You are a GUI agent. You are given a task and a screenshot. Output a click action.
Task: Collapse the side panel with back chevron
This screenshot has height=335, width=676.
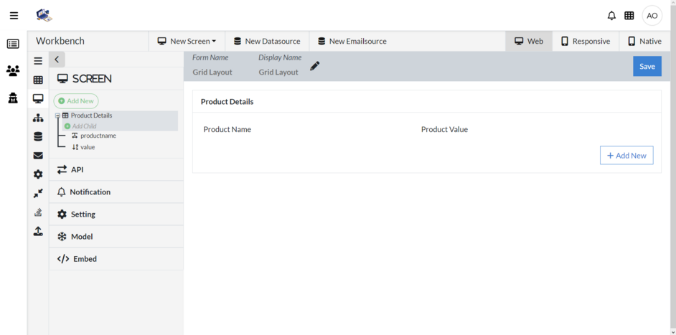coord(57,60)
